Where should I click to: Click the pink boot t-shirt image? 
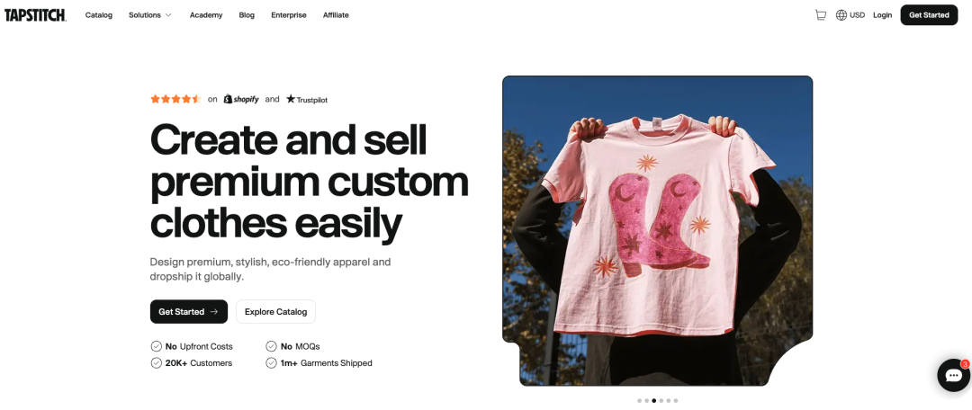coord(657,230)
